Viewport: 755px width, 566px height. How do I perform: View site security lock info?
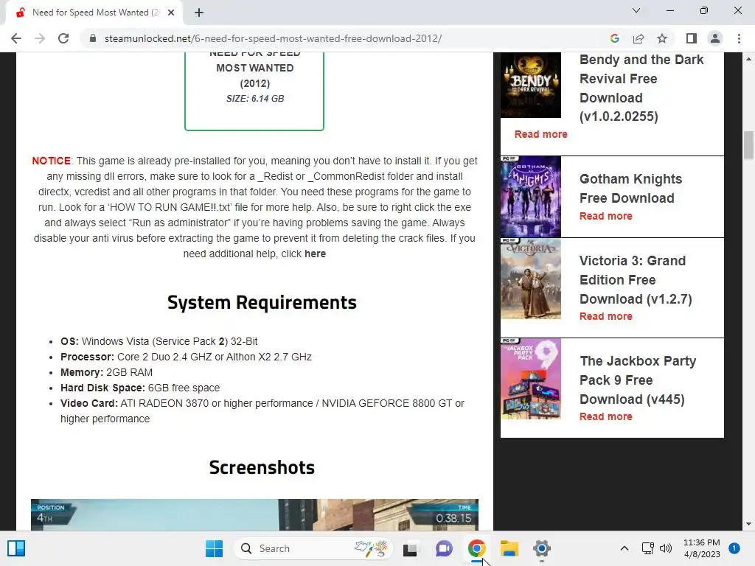pyautogui.click(x=93, y=38)
